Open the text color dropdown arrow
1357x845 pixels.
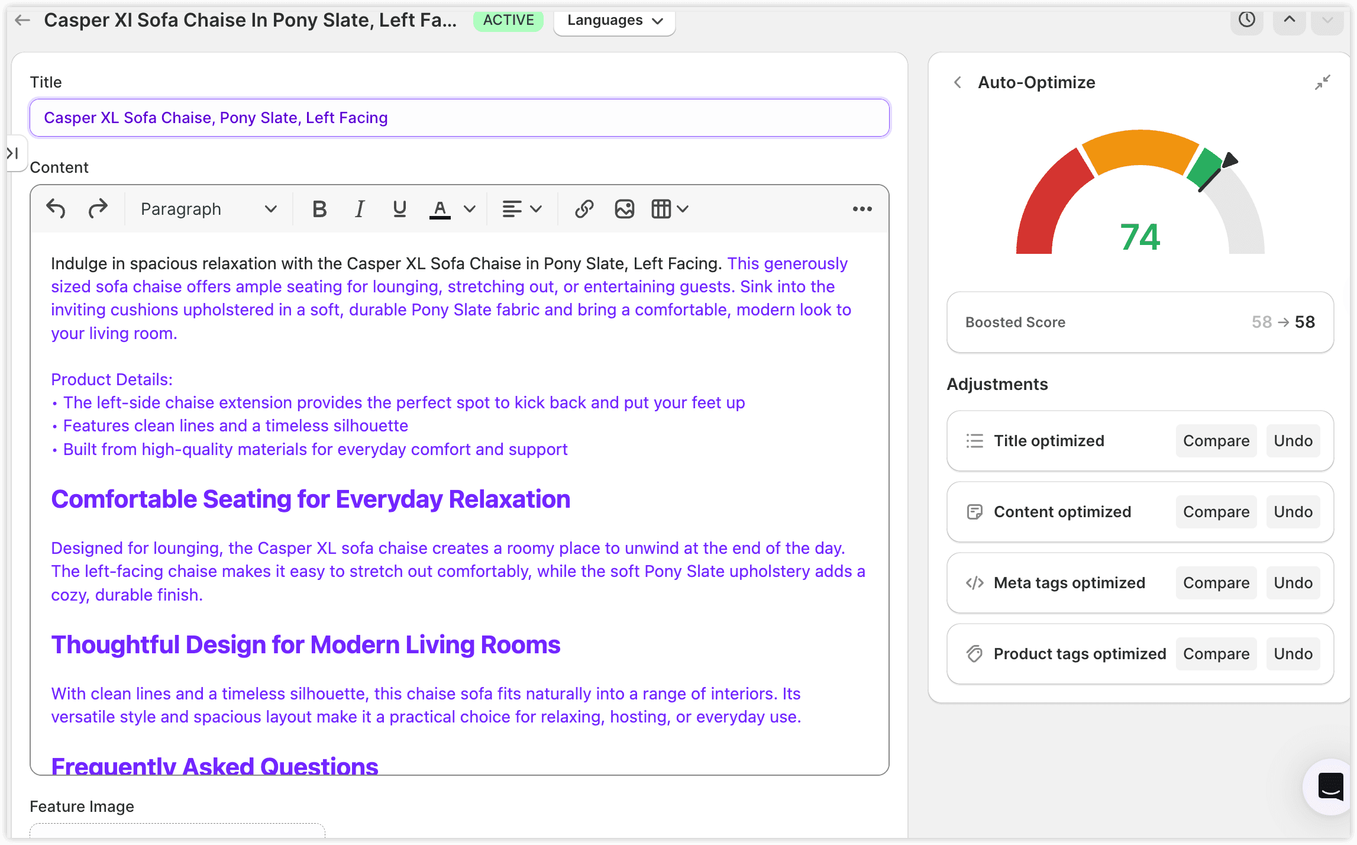470,209
